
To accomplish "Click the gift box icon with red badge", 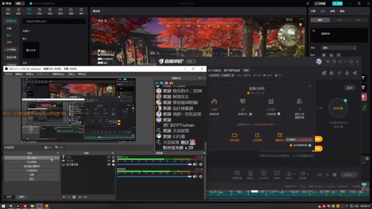I will click(x=324, y=73).
